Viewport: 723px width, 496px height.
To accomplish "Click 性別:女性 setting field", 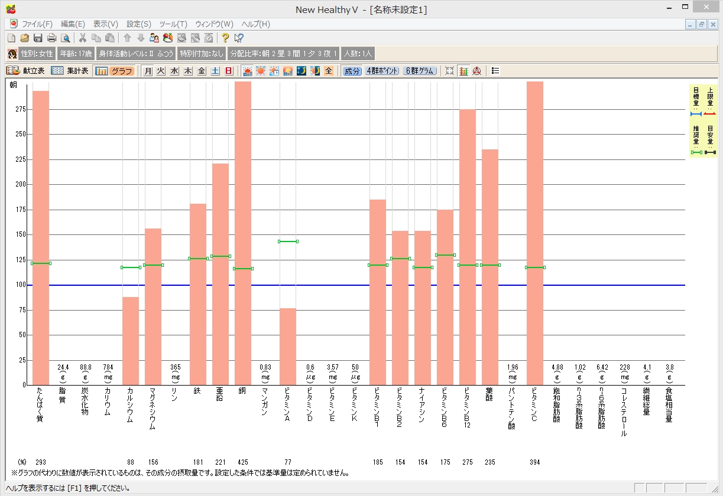I will point(37,54).
